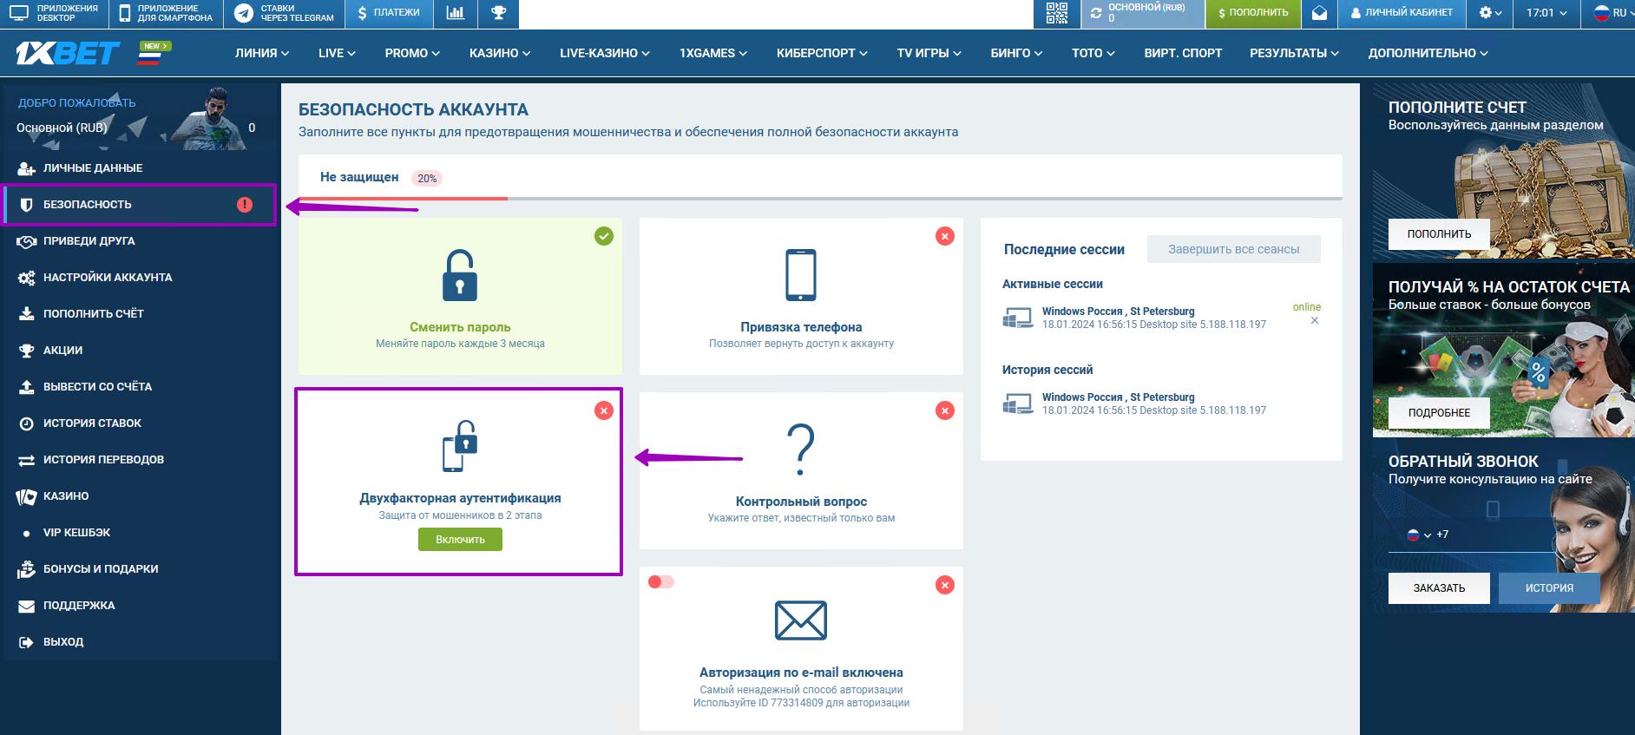Open the Telegram betting icon

coord(245,13)
